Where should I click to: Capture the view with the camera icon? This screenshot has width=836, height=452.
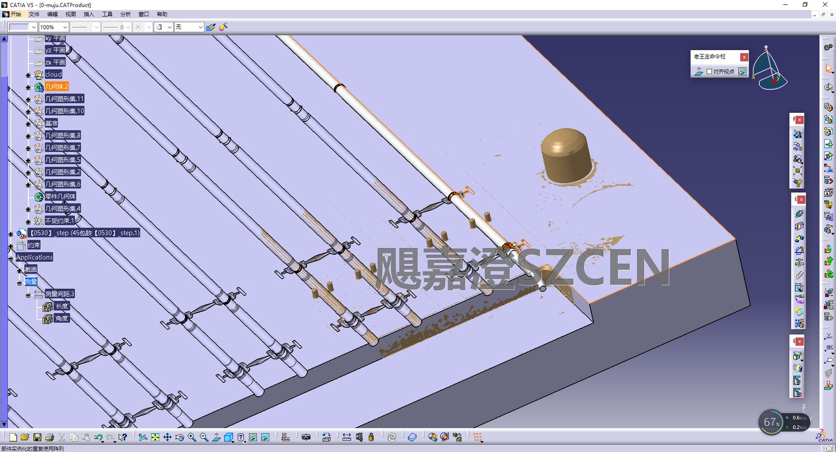[306, 438]
